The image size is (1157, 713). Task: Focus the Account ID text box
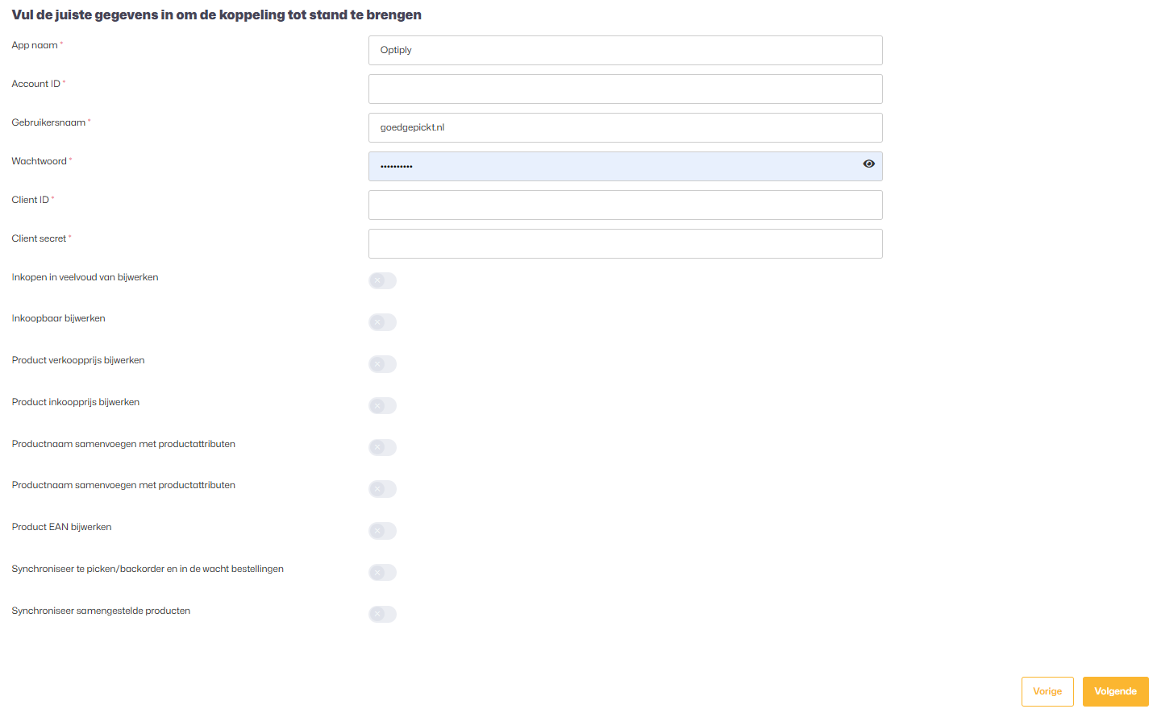(x=625, y=89)
